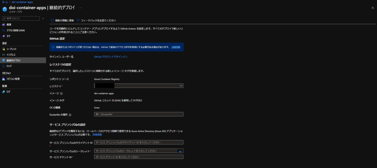Viewport: 377px width, 168px height.
Task: Click the feedback heart icon
Action: (x=78, y=20)
